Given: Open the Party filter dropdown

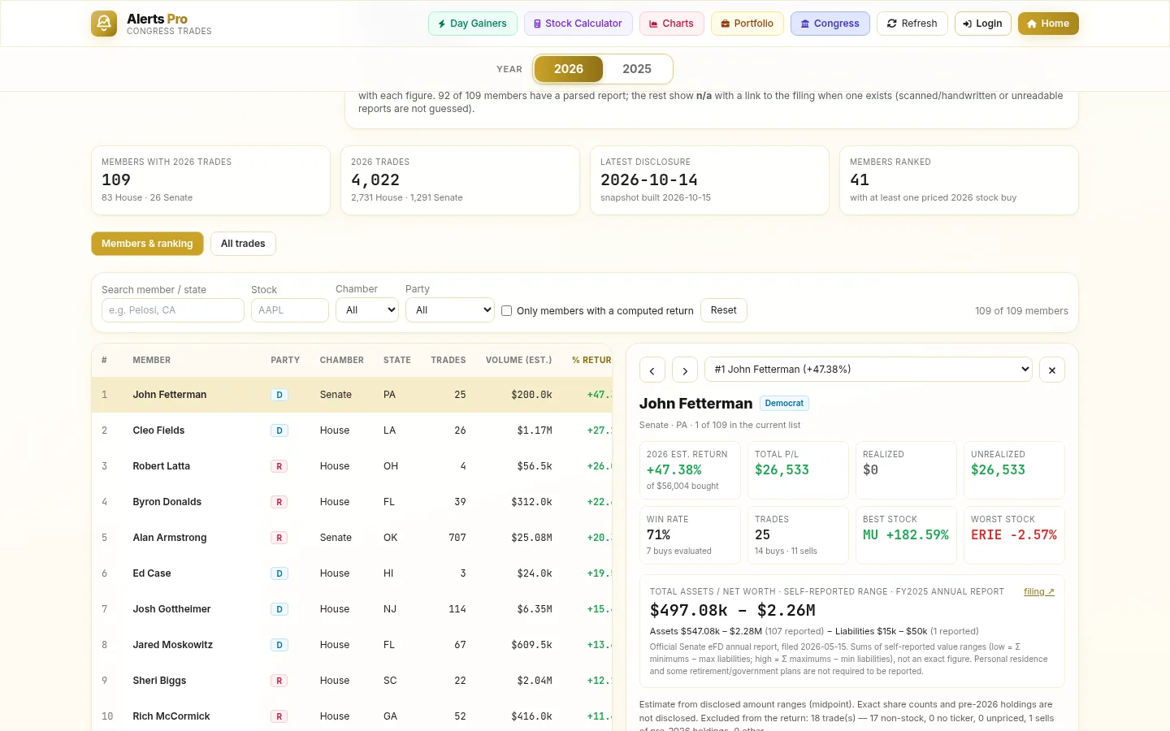Looking at the screenshot, I should click(x=450, y=310).
